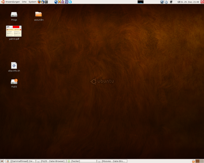
Task: Switch to the Moovies Datei-Browser window
Action: pos(112,161)
